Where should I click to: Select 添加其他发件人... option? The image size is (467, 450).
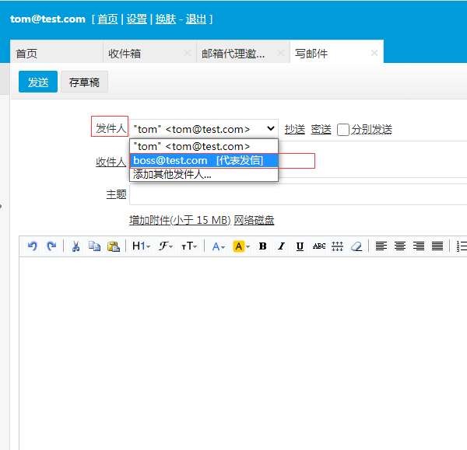click(204, 174)
